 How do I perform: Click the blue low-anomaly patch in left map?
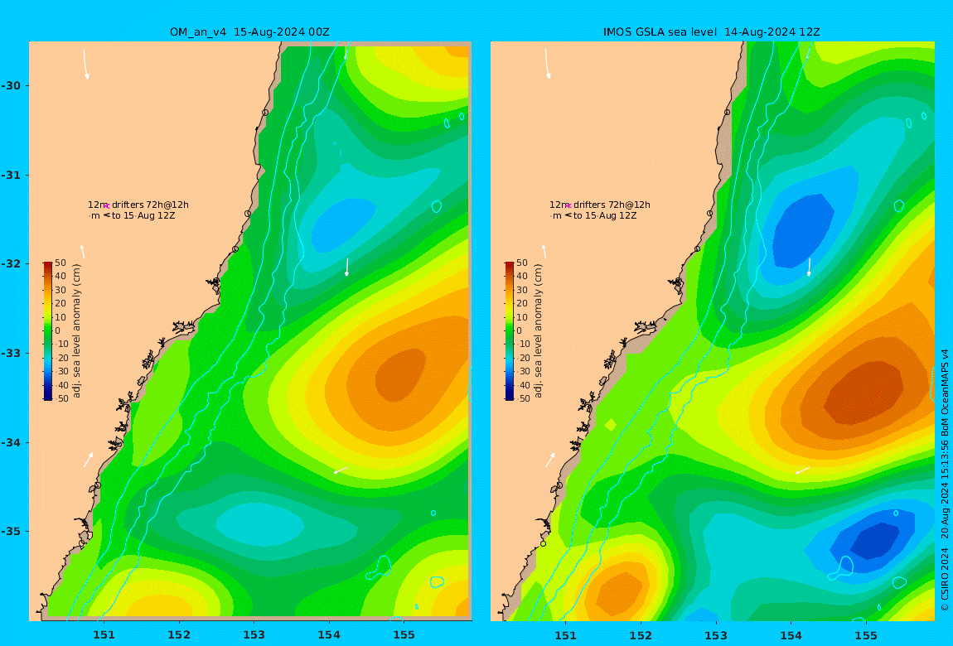341,224
